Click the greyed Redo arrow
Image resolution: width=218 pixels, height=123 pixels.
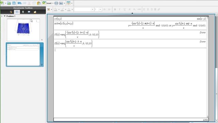(x=24, y=3)
